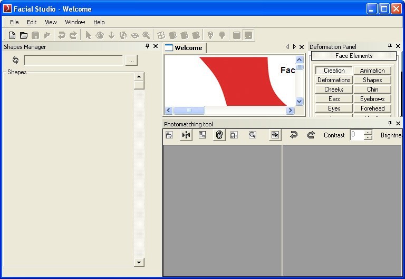Switch to four-view layout icon
405x279 pixels.
161,35
